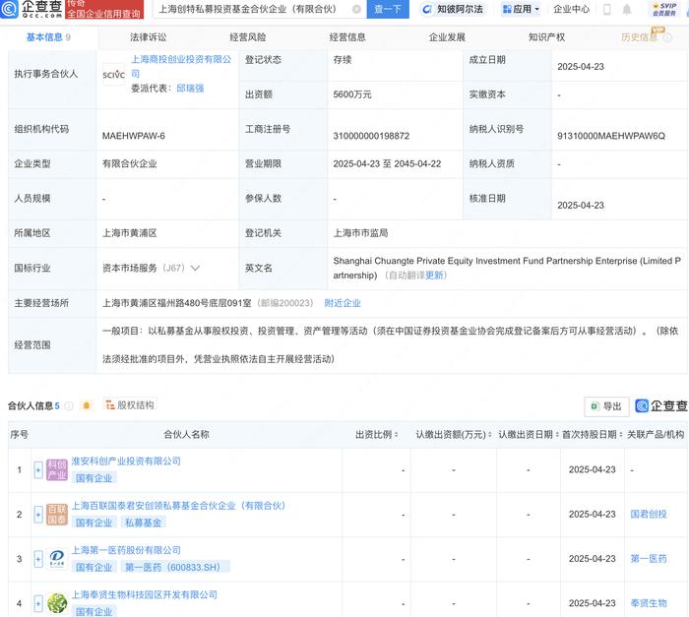This screenshot has height=617, width=689.
Task: Click the 查一下 search button
Action: click(x=388, y=9)
